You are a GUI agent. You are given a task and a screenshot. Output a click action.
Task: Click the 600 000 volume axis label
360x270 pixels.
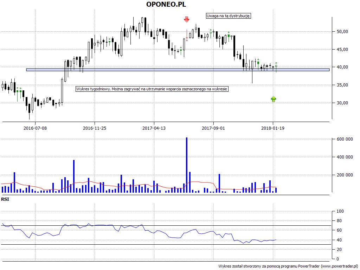coord(345,139)
